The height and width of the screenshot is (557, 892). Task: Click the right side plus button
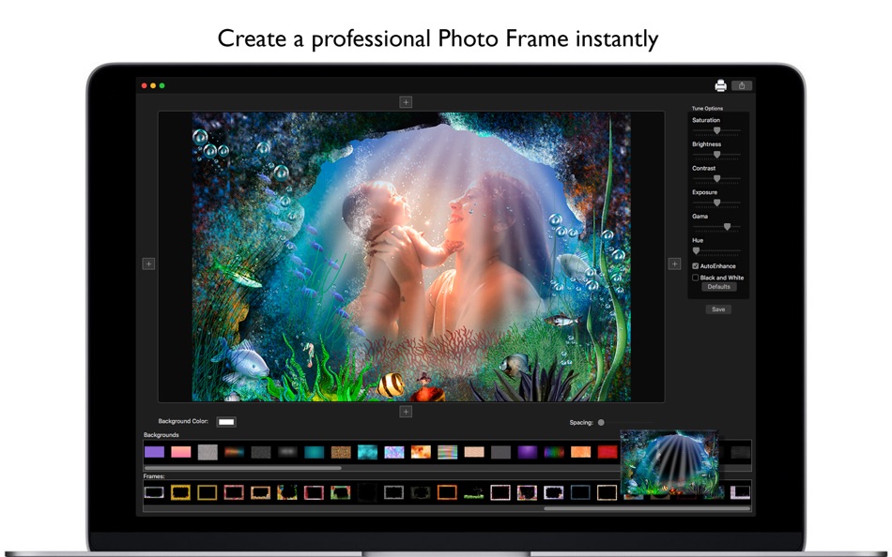(x=674, y=263)
